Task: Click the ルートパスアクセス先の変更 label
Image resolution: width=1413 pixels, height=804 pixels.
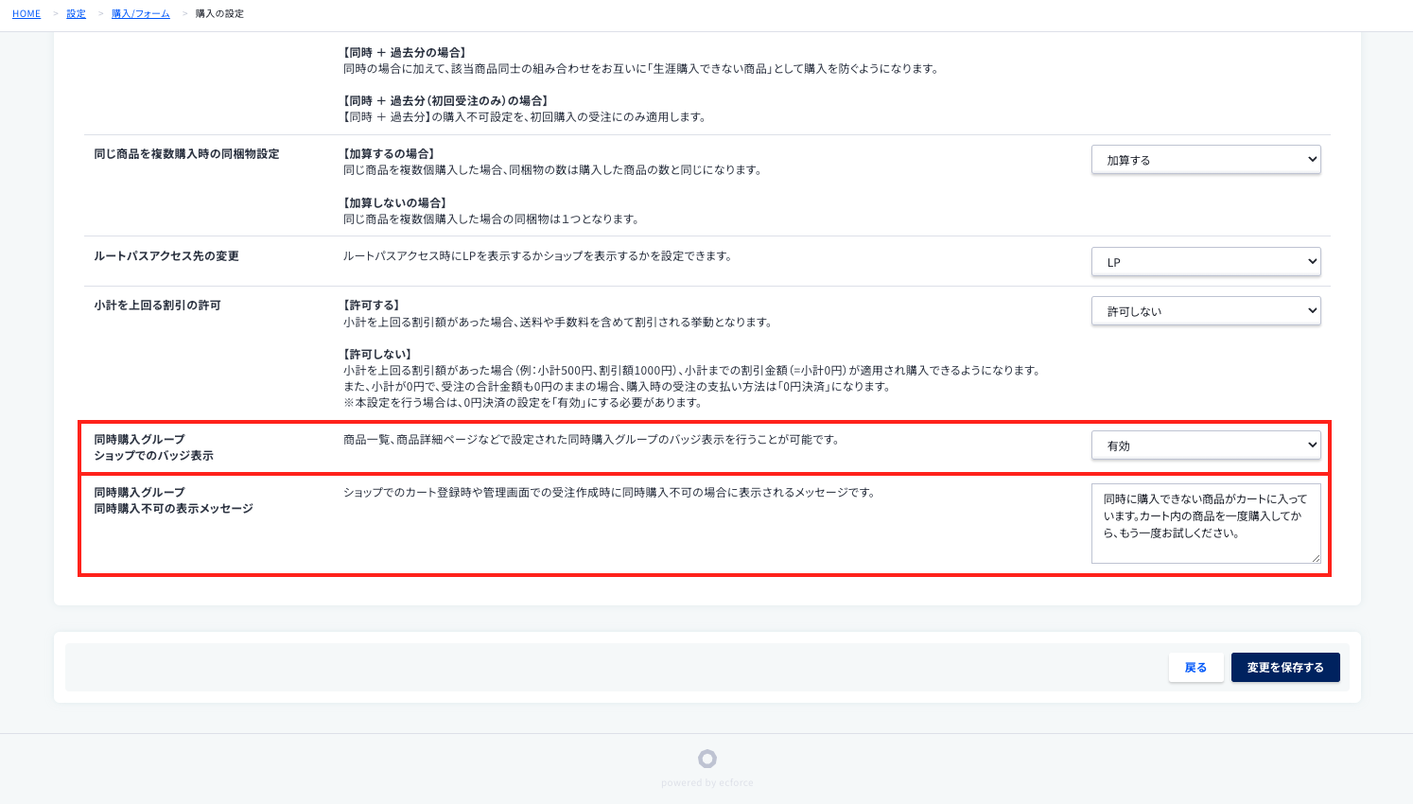Action: [x=166, y=256]
